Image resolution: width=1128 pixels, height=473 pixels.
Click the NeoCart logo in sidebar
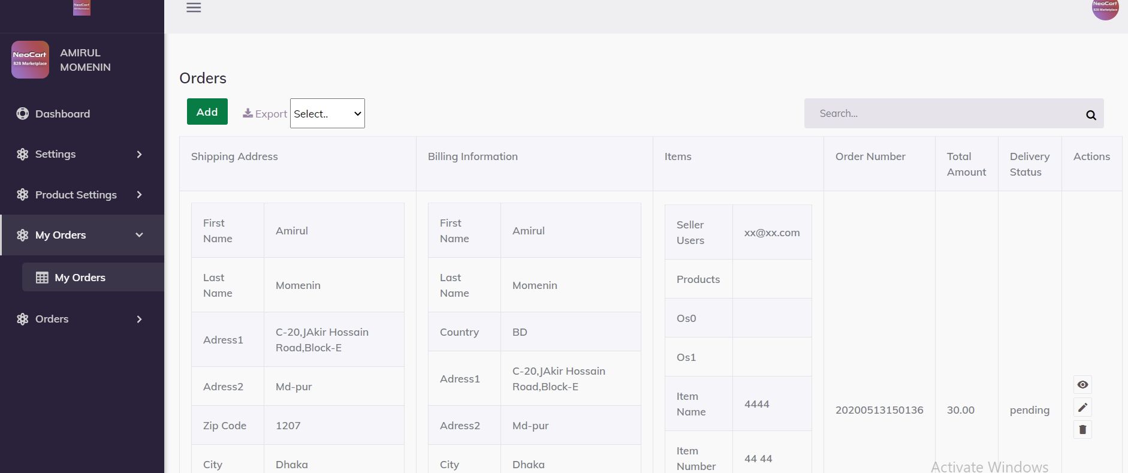tap(30, 60)
